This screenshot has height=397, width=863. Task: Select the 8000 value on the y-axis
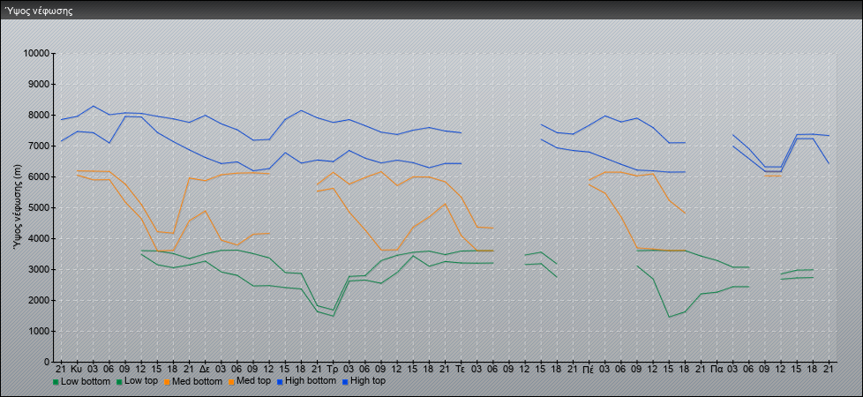[39, 115]
